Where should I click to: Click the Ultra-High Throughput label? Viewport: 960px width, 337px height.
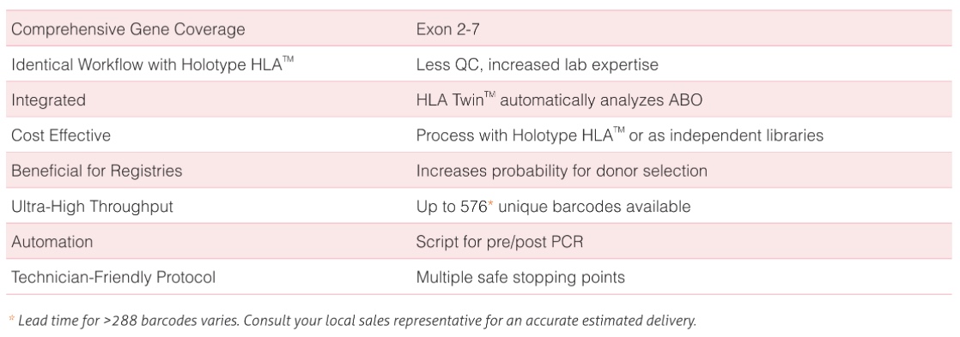coord(92,207)
